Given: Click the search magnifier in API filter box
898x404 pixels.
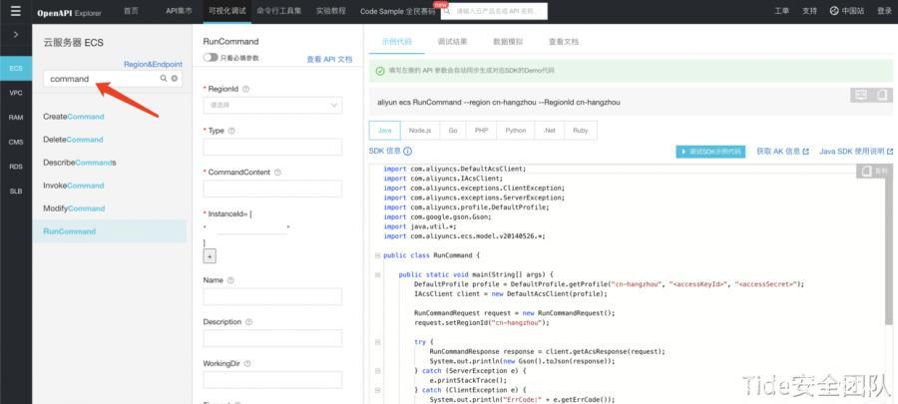Looking at the screenshot, I should 164,79.
